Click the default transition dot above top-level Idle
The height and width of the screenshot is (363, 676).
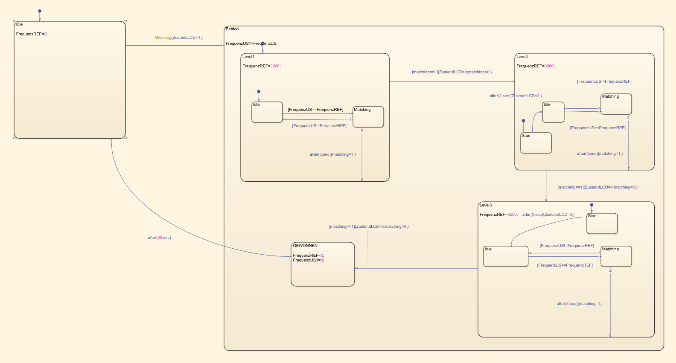click(x=40, y=11)
